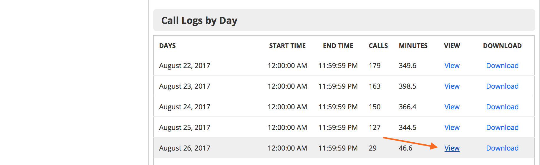The image size is (540, 165).
Task: View call log for August 22, 2017
Action: [x=452, y=66]
